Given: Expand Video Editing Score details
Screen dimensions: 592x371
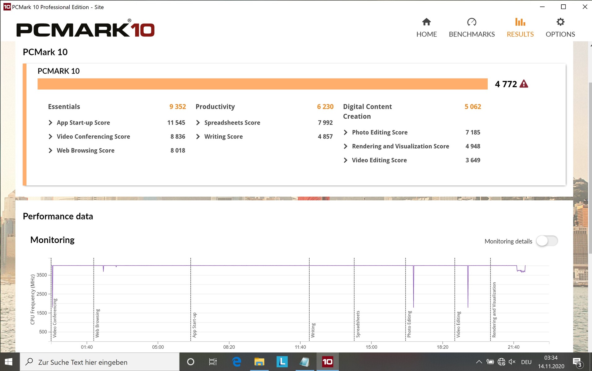Looking at the screenshot, I should [x=346, y=160].
